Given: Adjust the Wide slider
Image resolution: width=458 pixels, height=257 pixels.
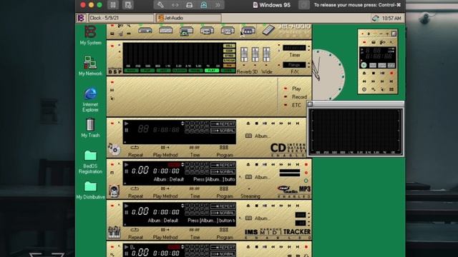Looking at the screenshot, I should point(266,54).
